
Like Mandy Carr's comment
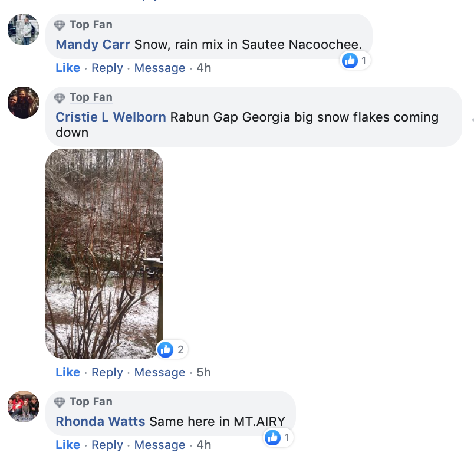tap(68, 68)
